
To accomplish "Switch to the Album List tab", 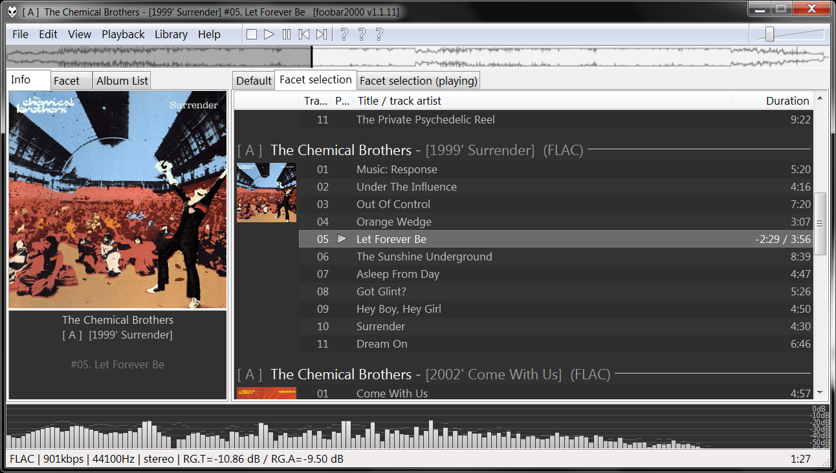I will [122, 81].
